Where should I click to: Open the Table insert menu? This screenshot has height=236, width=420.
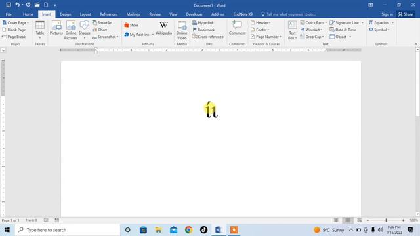click(40, 29)
